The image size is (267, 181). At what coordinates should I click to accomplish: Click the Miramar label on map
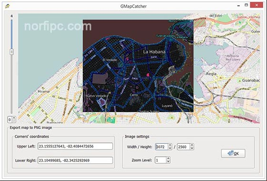pyautogui.click(x=44, y=91)
